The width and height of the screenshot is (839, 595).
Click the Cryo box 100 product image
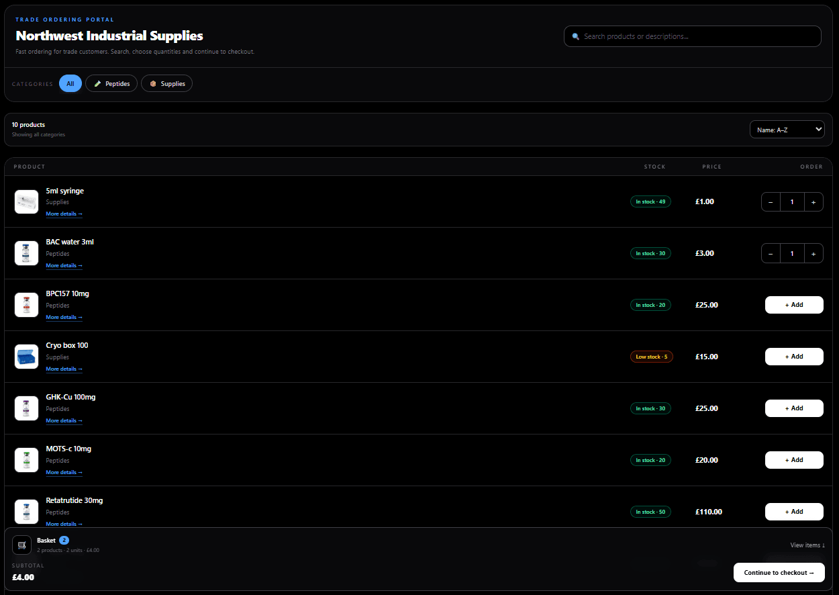pos(27,357)
